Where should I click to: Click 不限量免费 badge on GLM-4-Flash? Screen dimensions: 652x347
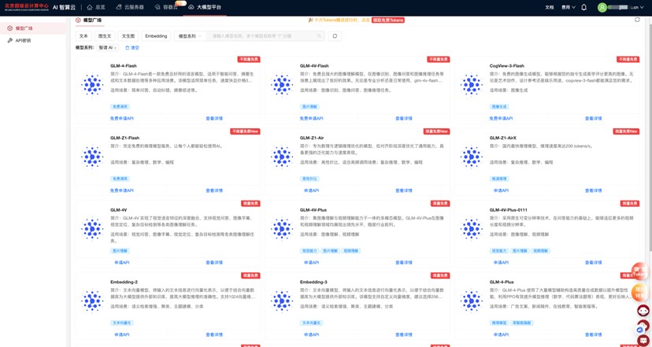tap(249, 60)
